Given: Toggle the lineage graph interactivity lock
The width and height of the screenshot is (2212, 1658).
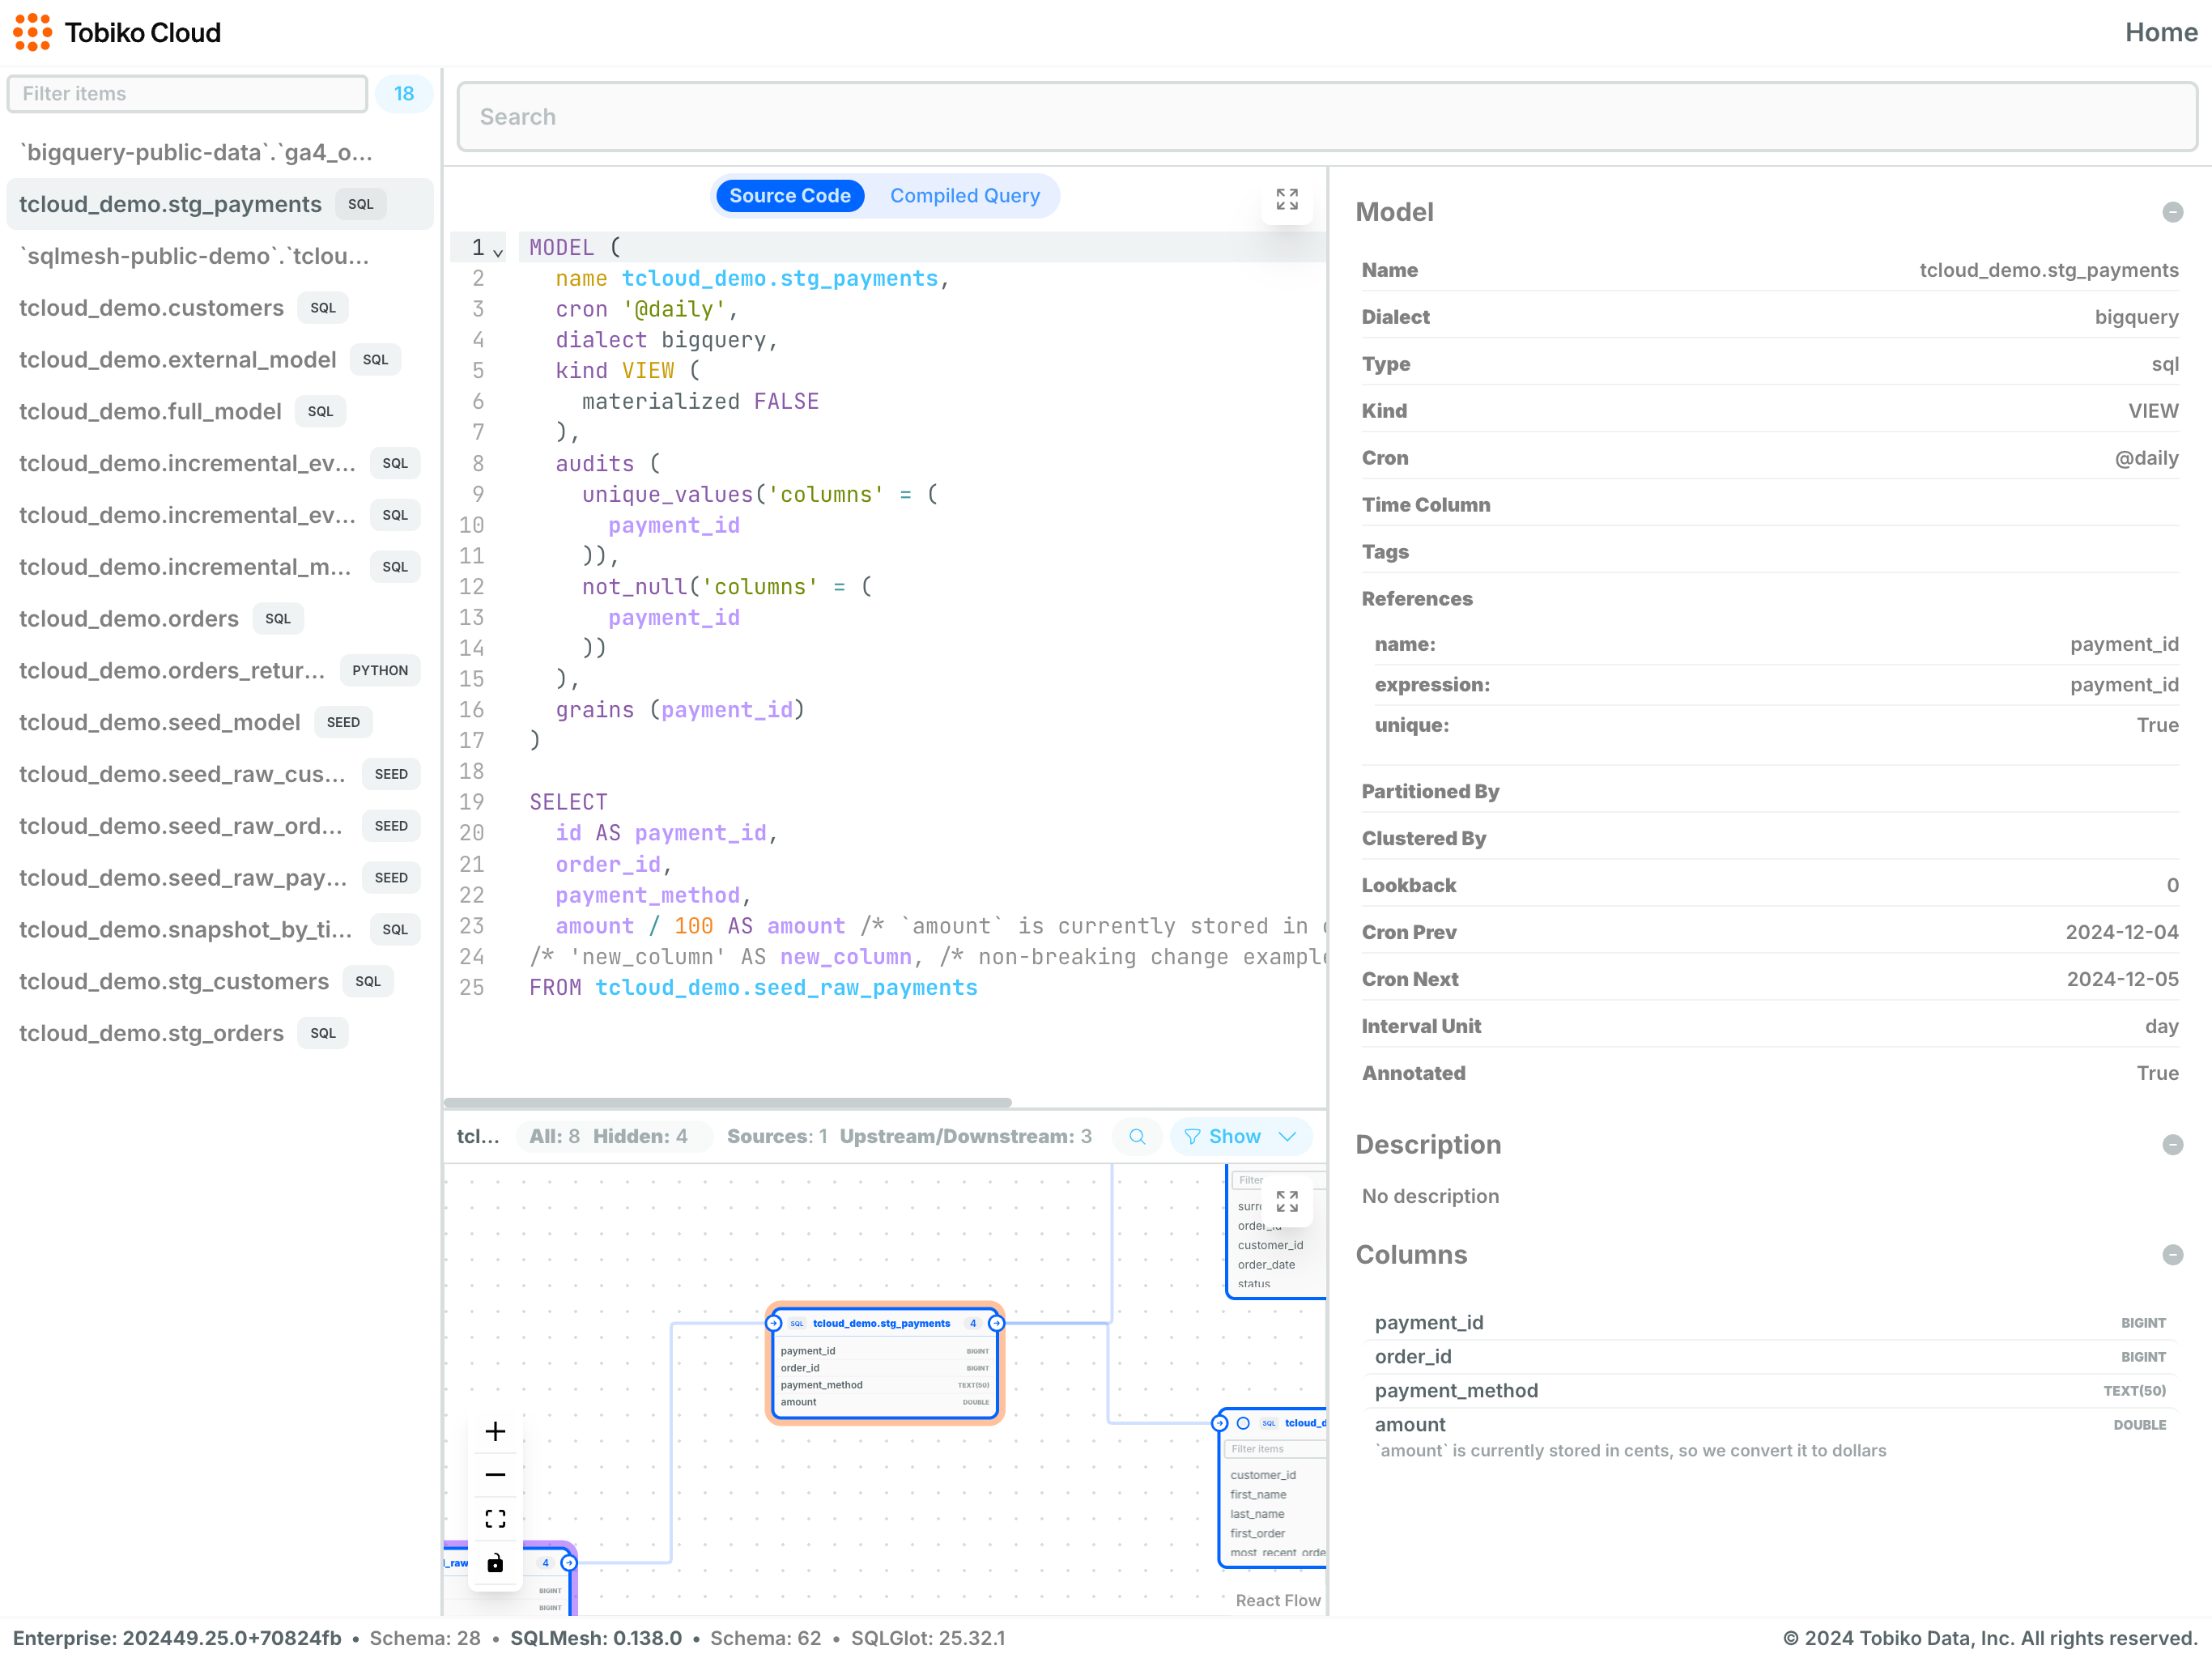Looking at the screenshot, I should coord(495,1563).
